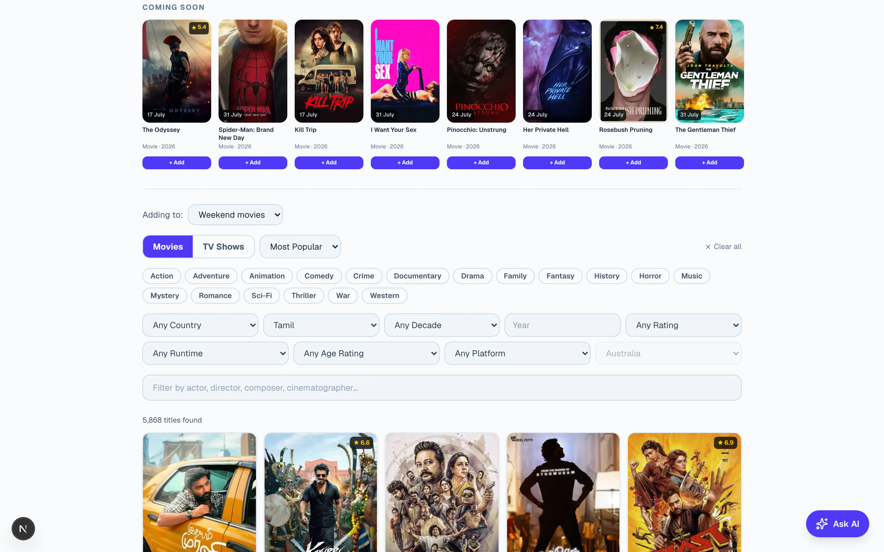
Task: Open the Australia region dropdown
Action: click(x=669, y=353)
